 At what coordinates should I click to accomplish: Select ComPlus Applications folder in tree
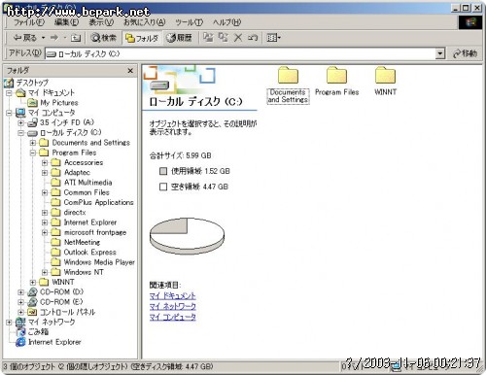(x=98, y=202)
